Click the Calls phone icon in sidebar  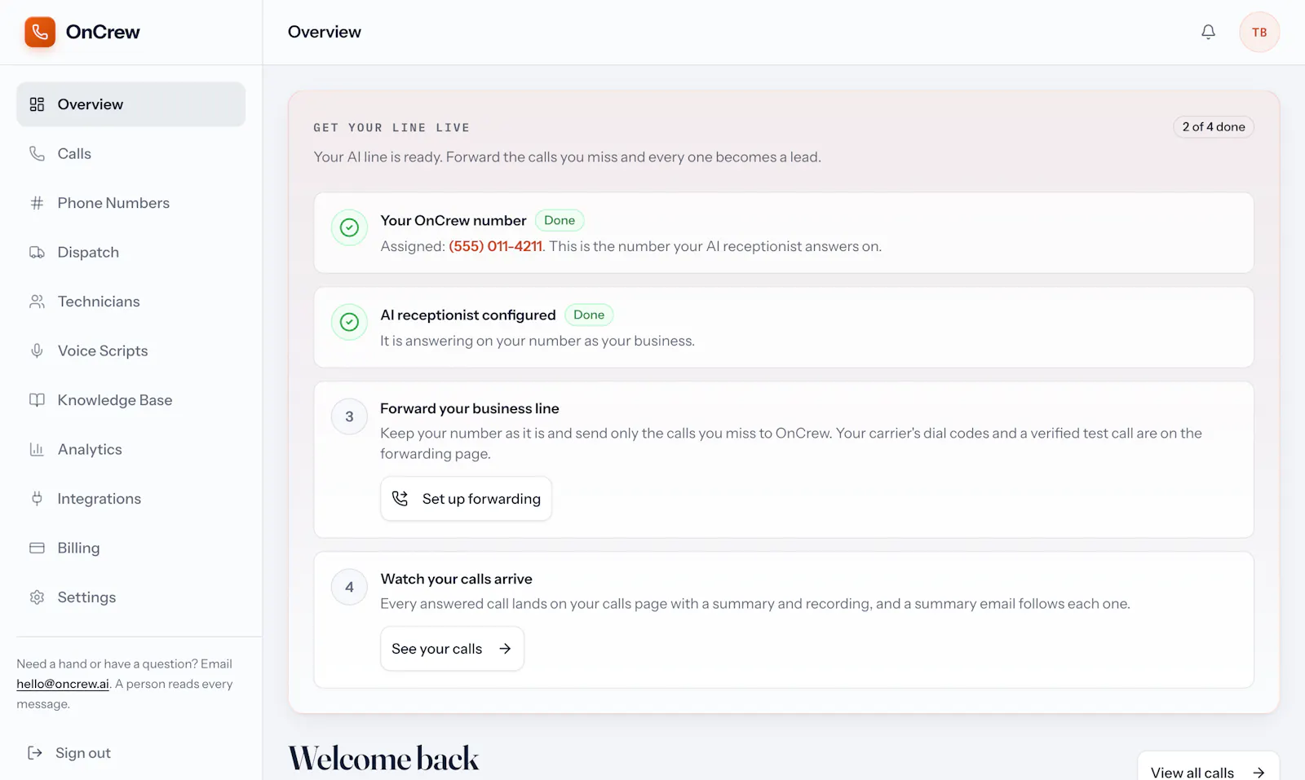[37, 153]
